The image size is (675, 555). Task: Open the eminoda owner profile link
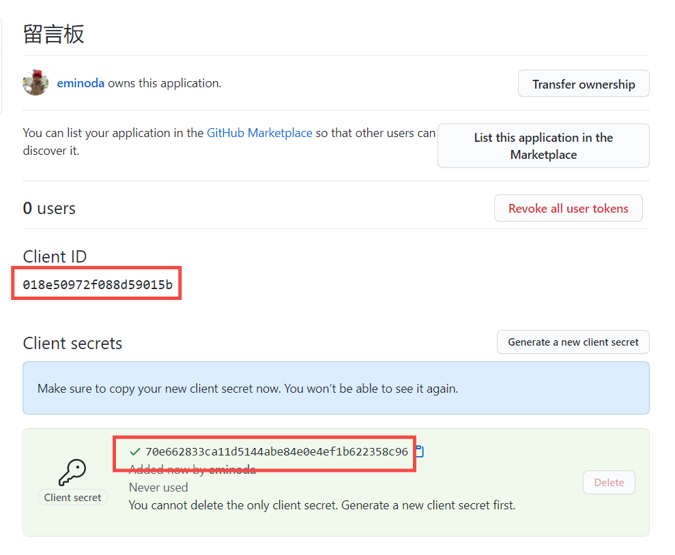coord(81,83)
